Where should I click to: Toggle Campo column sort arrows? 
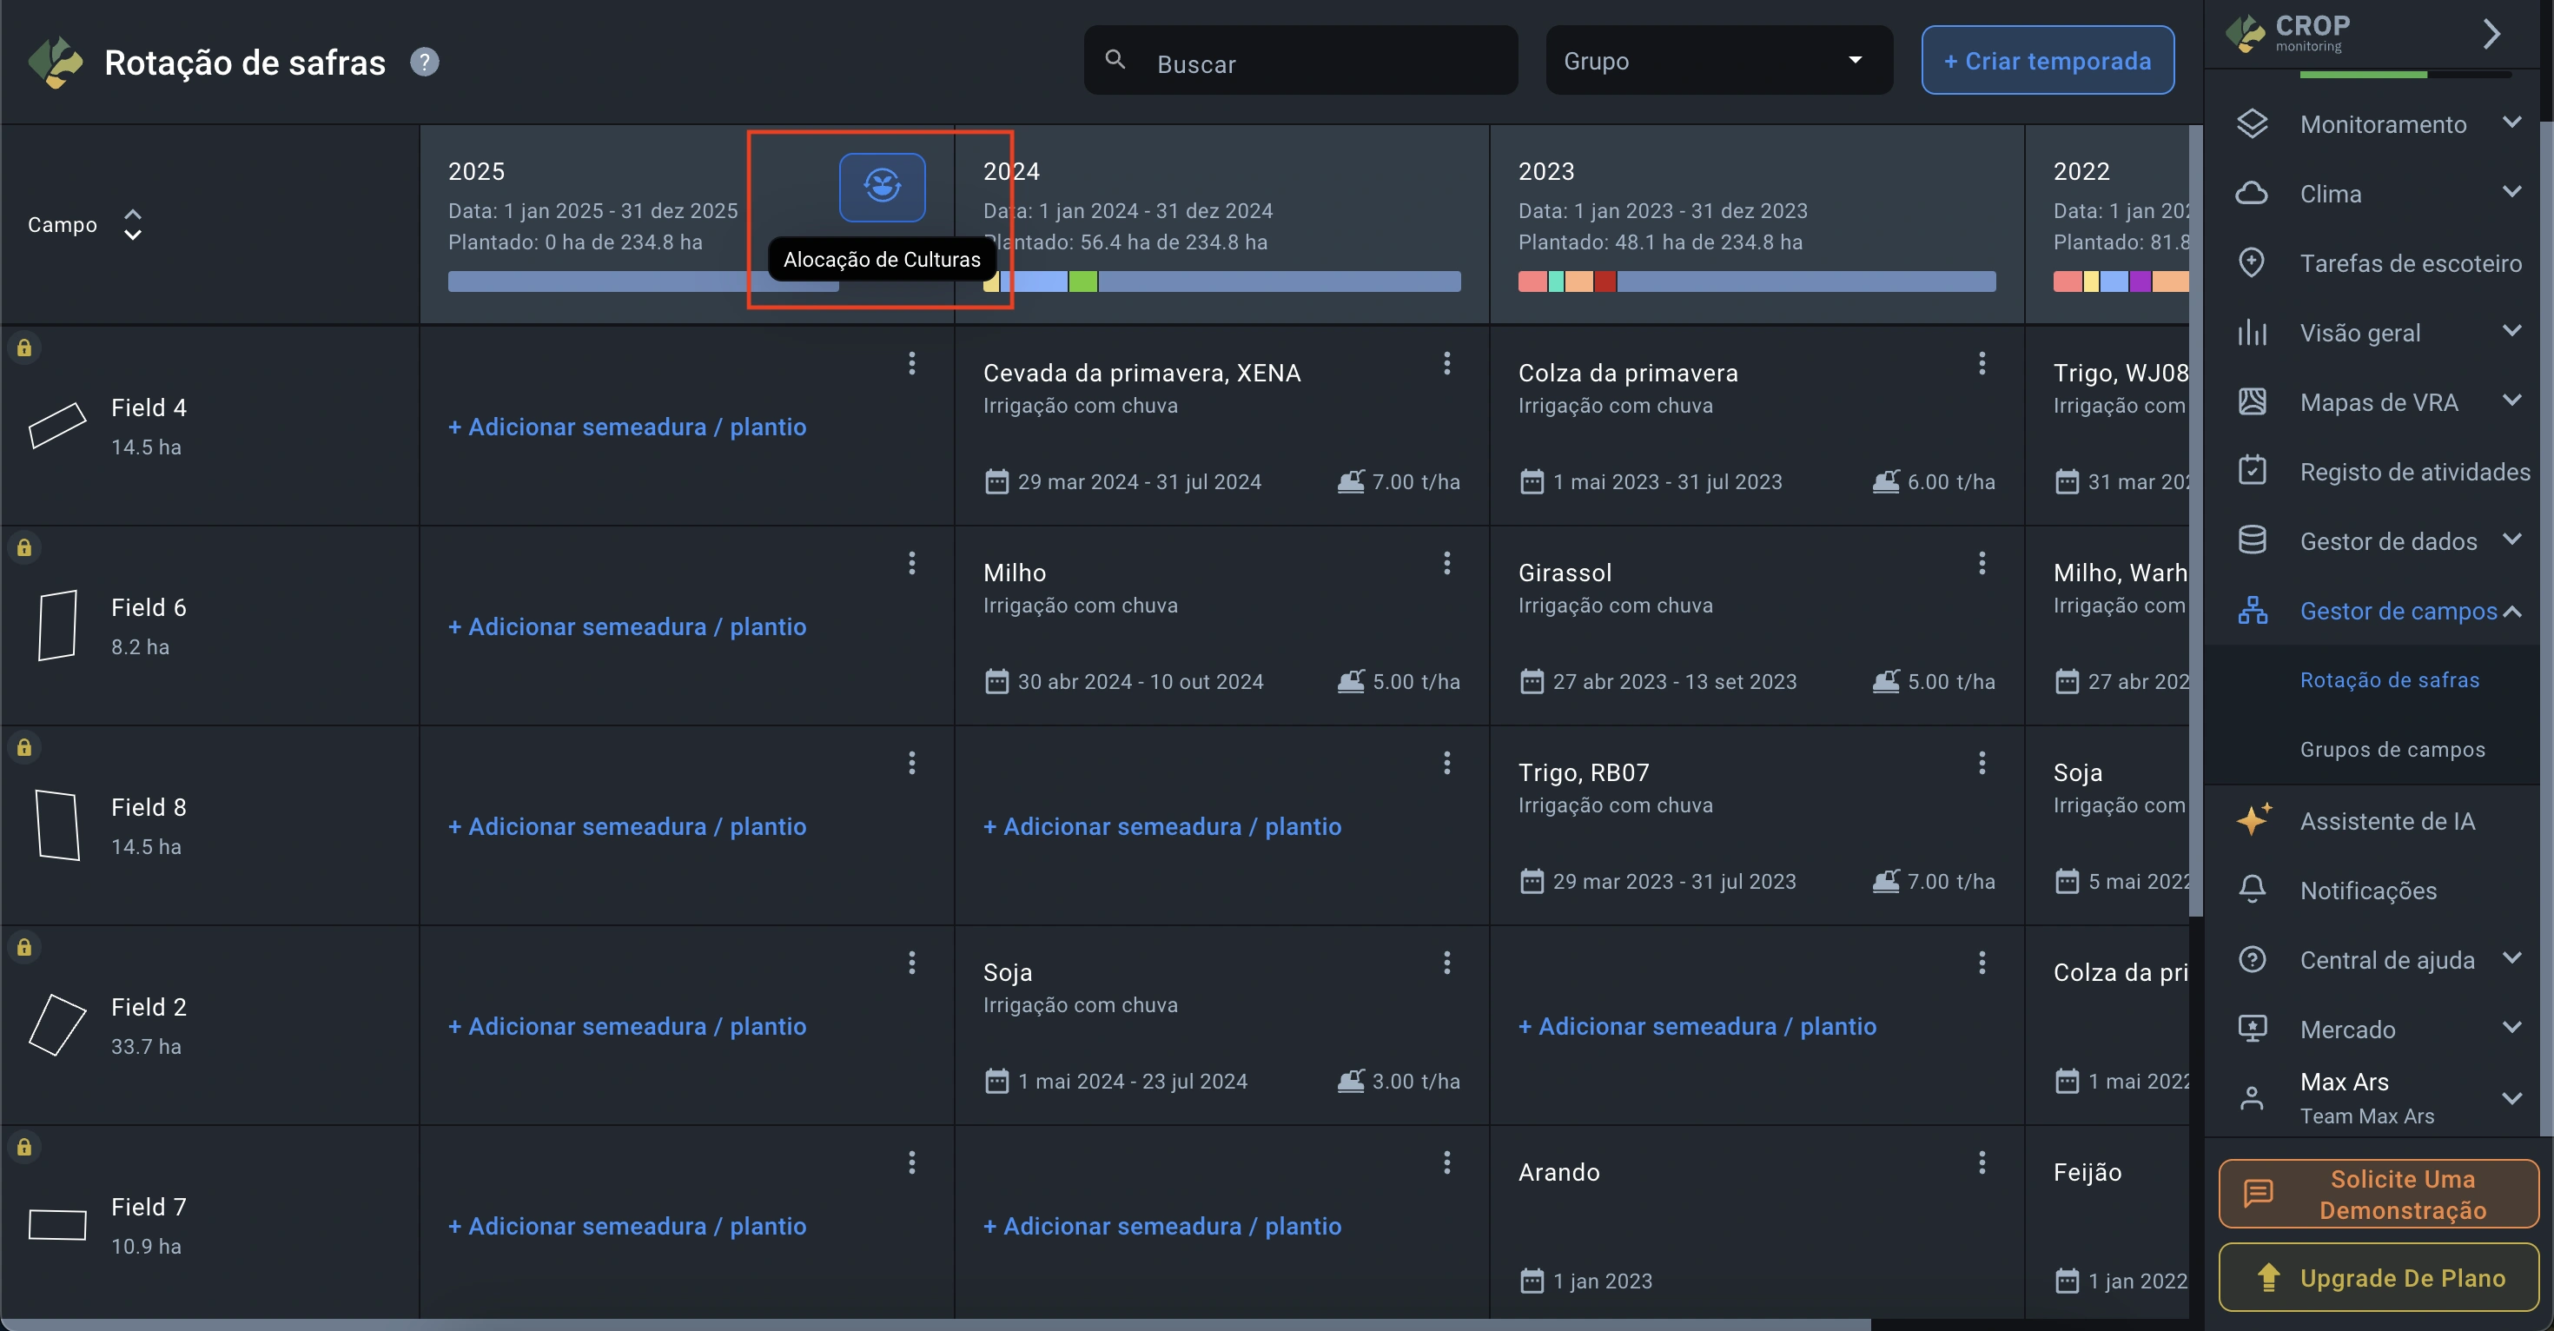tap(132, 225)
